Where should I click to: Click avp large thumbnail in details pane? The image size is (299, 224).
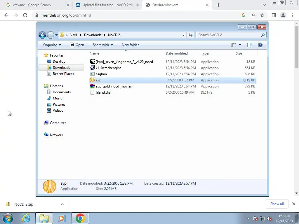click(x=50, y=186)
